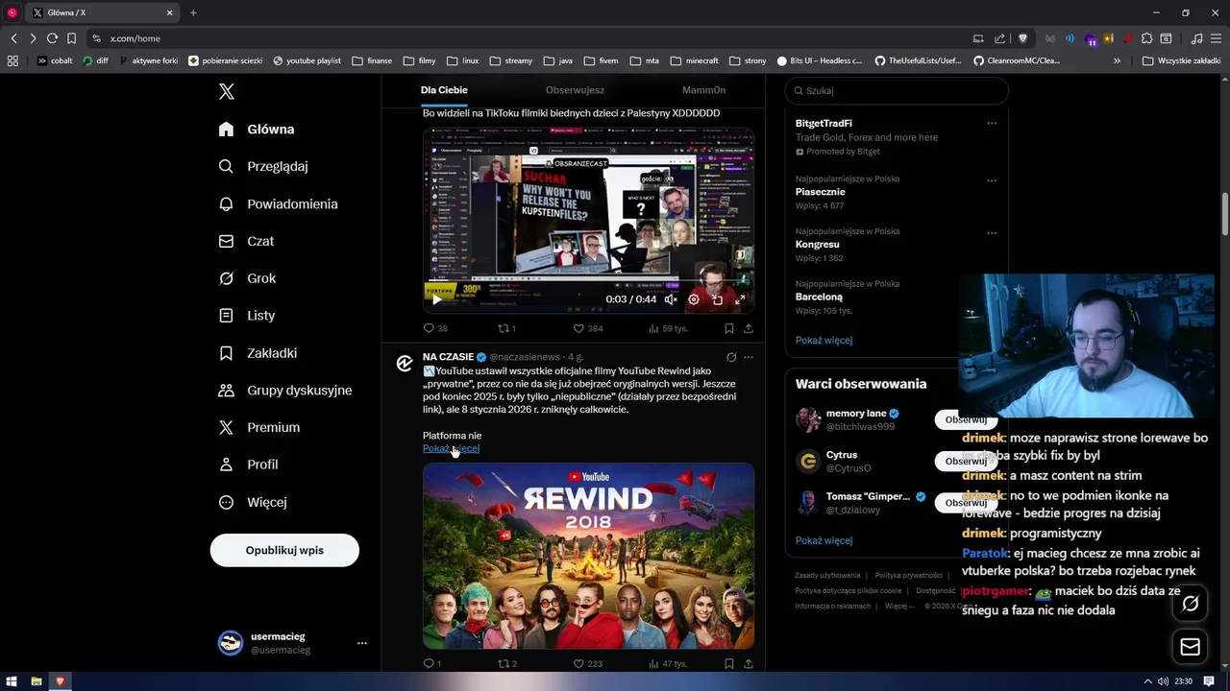This screenshot has width=1230, height=691.
Task: Open the X logo home icon
Action: (227, 92)
